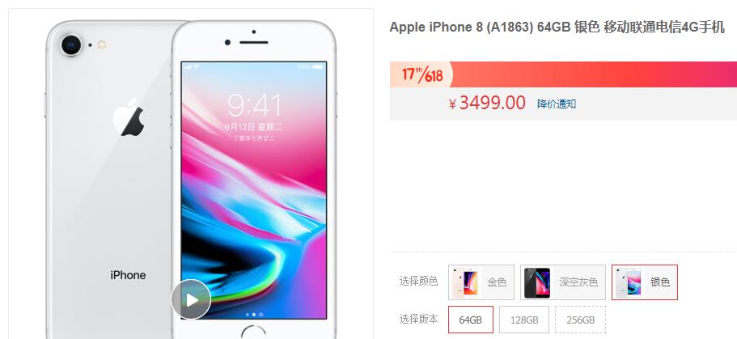Click the red 618 promotion banner bar

point(564,74)
